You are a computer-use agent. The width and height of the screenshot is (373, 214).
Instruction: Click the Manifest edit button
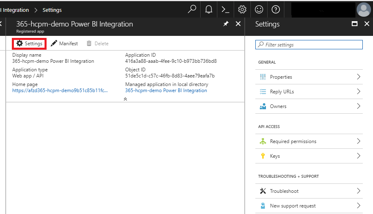(65, 44)
